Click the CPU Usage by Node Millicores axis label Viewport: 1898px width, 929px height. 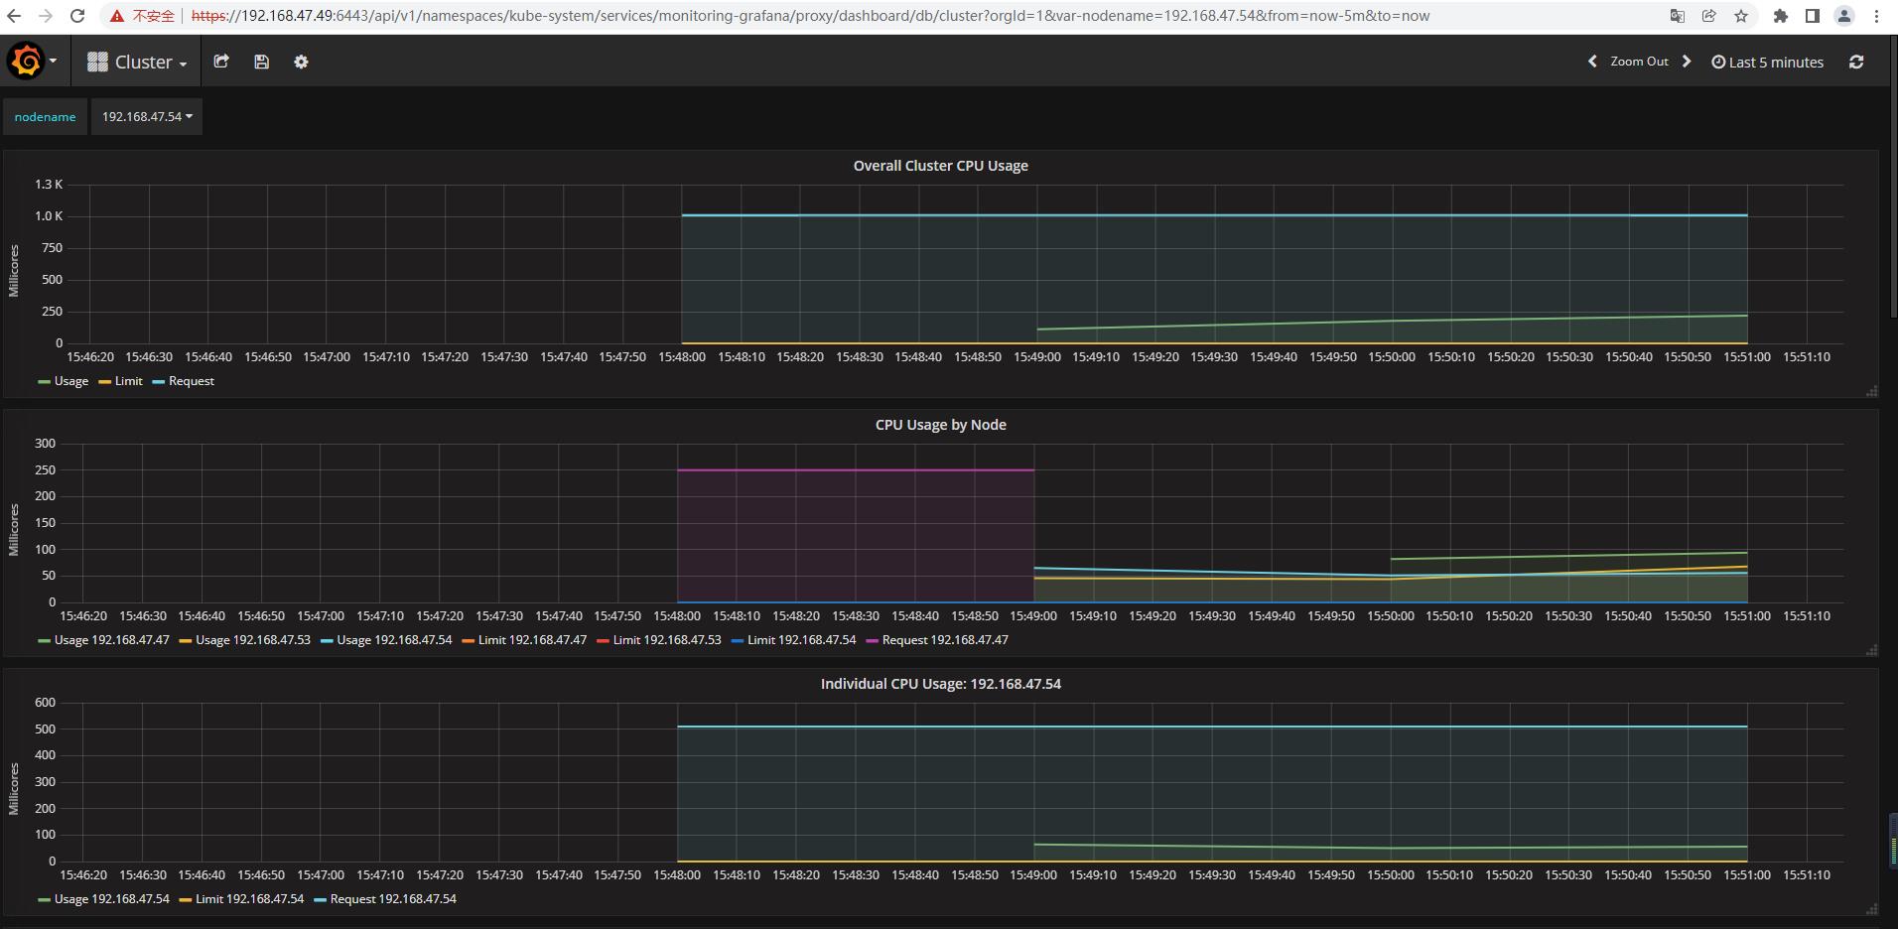[14, 530]
